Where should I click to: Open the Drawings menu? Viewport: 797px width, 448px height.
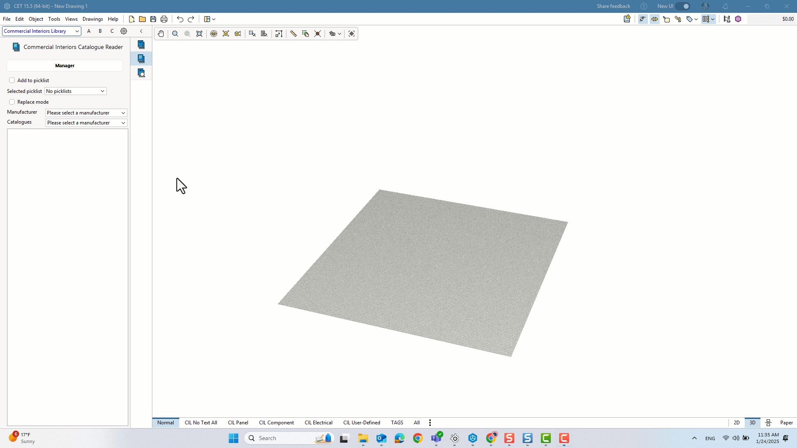coord(93,19)
